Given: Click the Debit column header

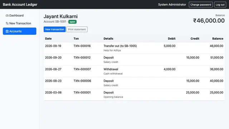Looking at the screenshot, I should point(172,39).
